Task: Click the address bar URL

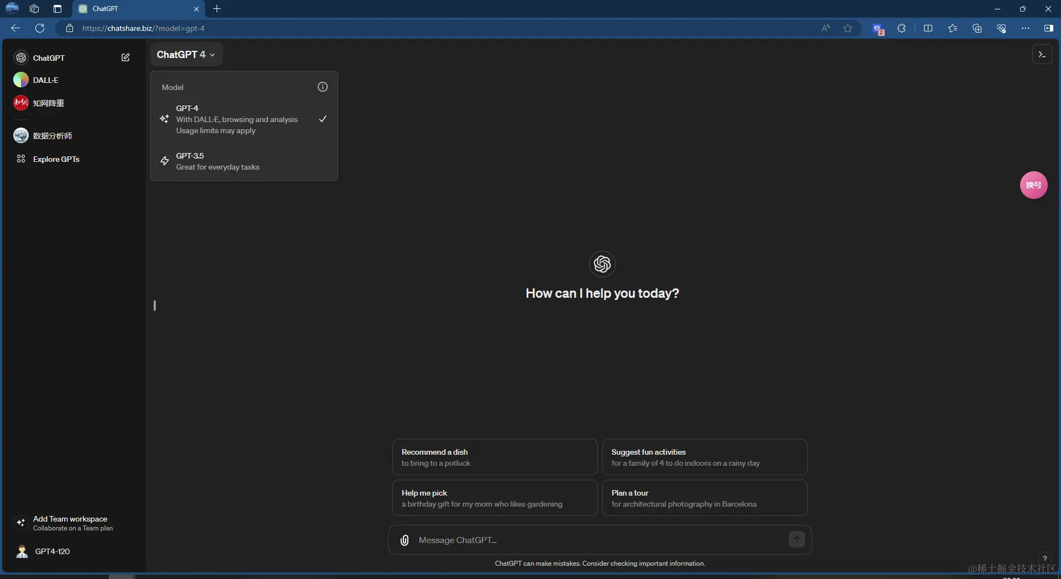Action: pyautogui.click(x=143, y=28)
